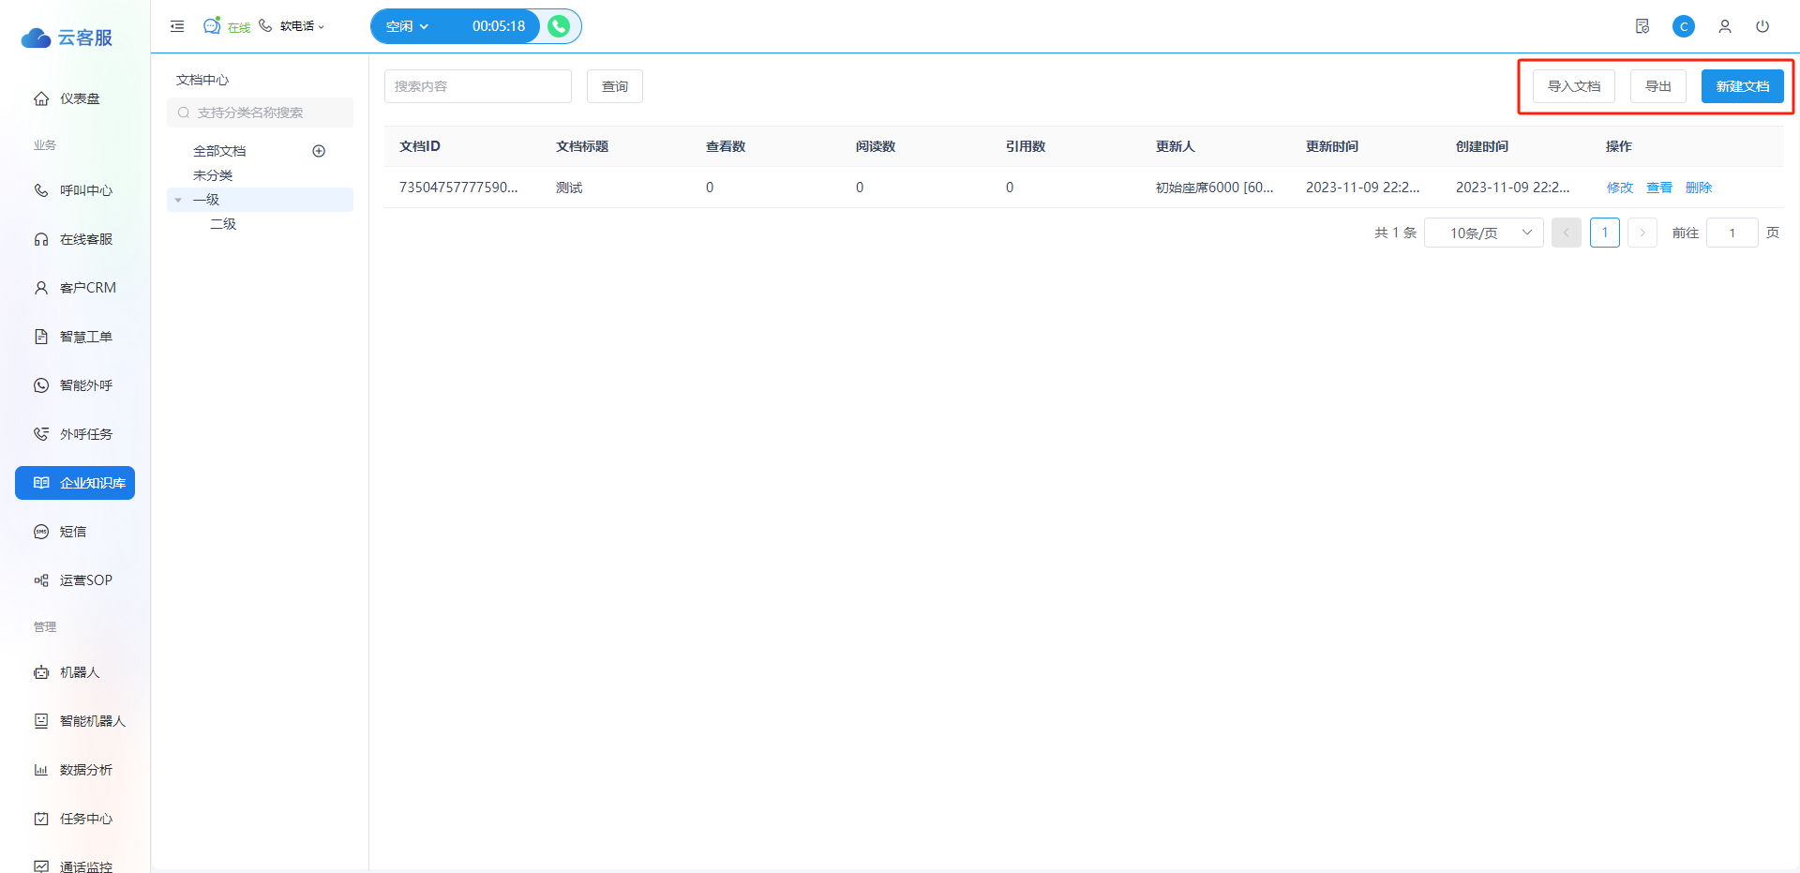Select 全部文档 in the tree

[219, 151]
